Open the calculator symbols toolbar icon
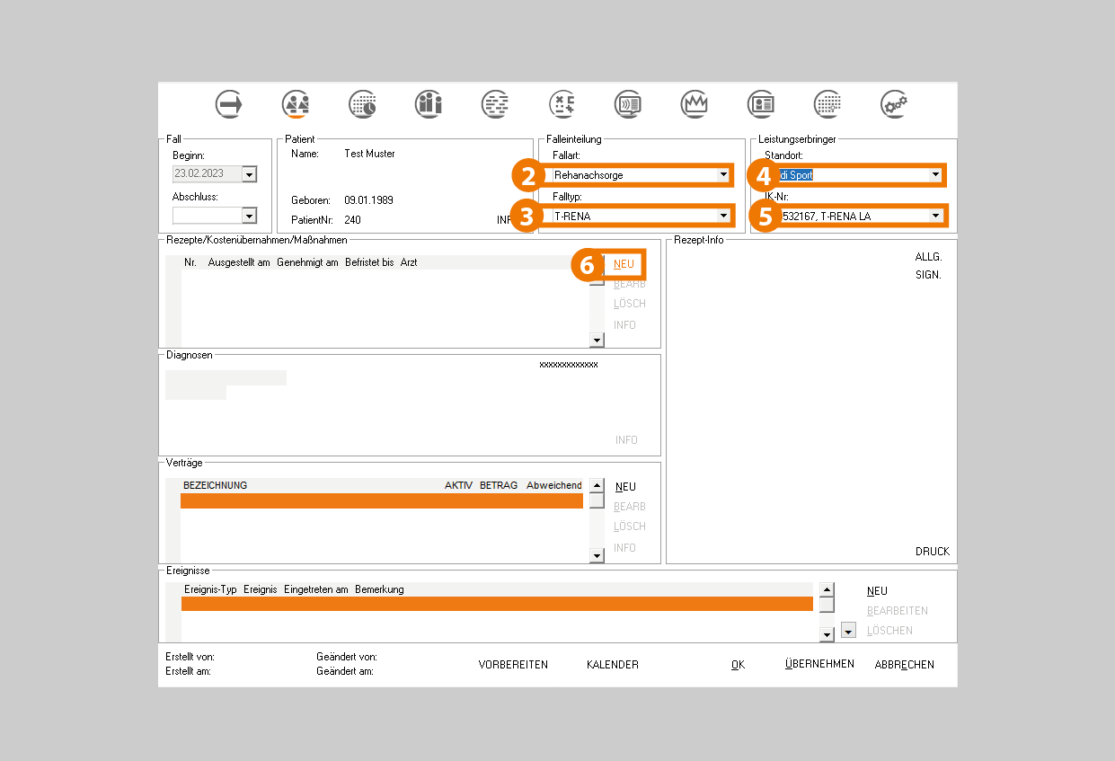The image size is (1115, 761). pyautogui.click(x=562, y=104)
